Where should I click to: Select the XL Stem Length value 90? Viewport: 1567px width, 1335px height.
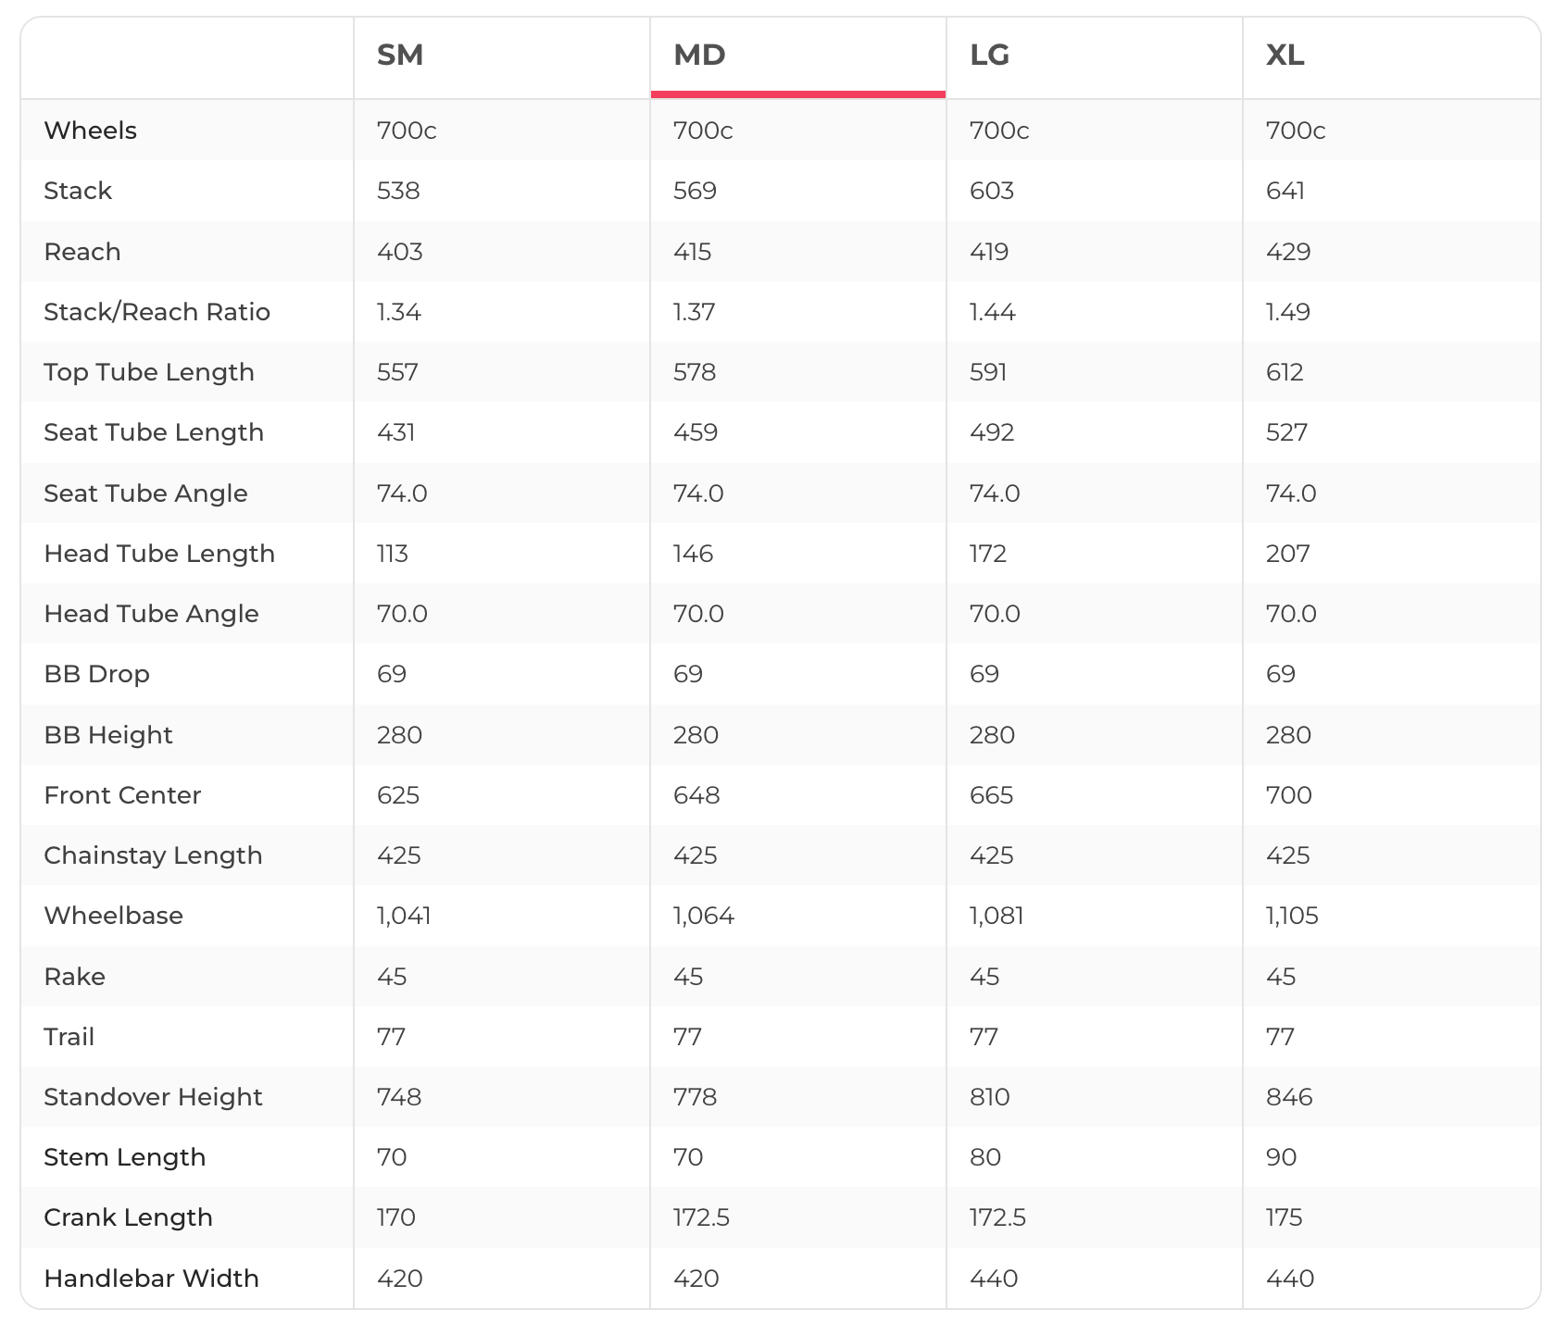[1282, 1157]
